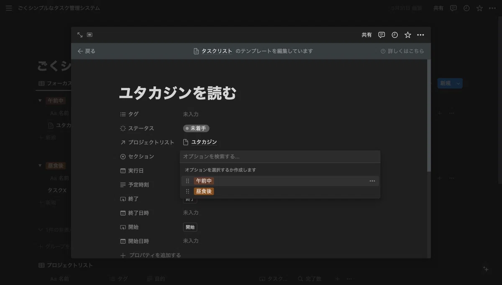The height and width of the screenshot is (285, 502).
Task: Go back with the 戻る arrow
Action: (86, 51)
